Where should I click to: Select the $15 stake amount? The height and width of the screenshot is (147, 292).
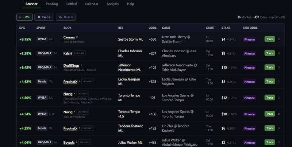pyautogui.click(x=224, y=68)
